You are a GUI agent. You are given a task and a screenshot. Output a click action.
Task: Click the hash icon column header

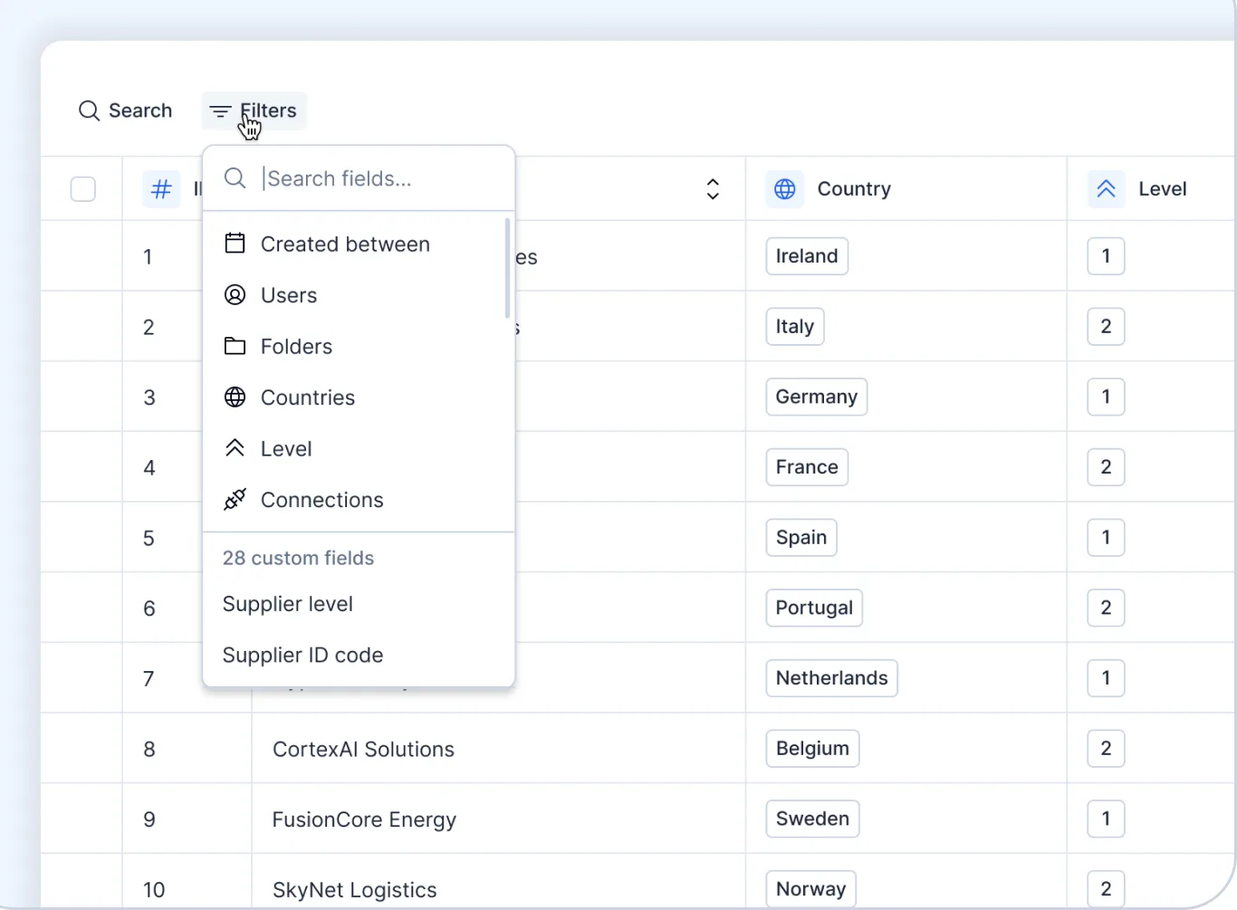[161, 189]
